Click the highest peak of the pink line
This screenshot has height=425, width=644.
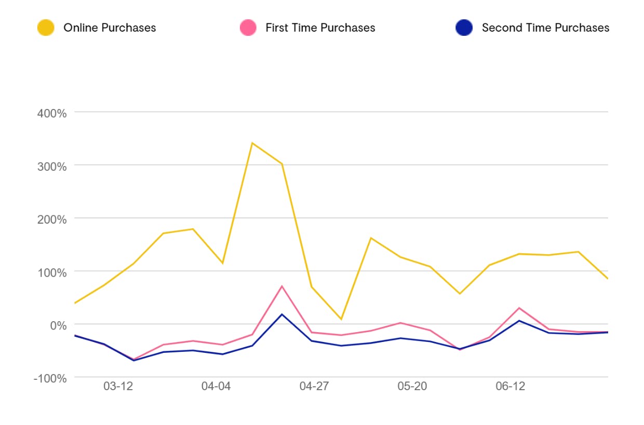coord(281,286)
